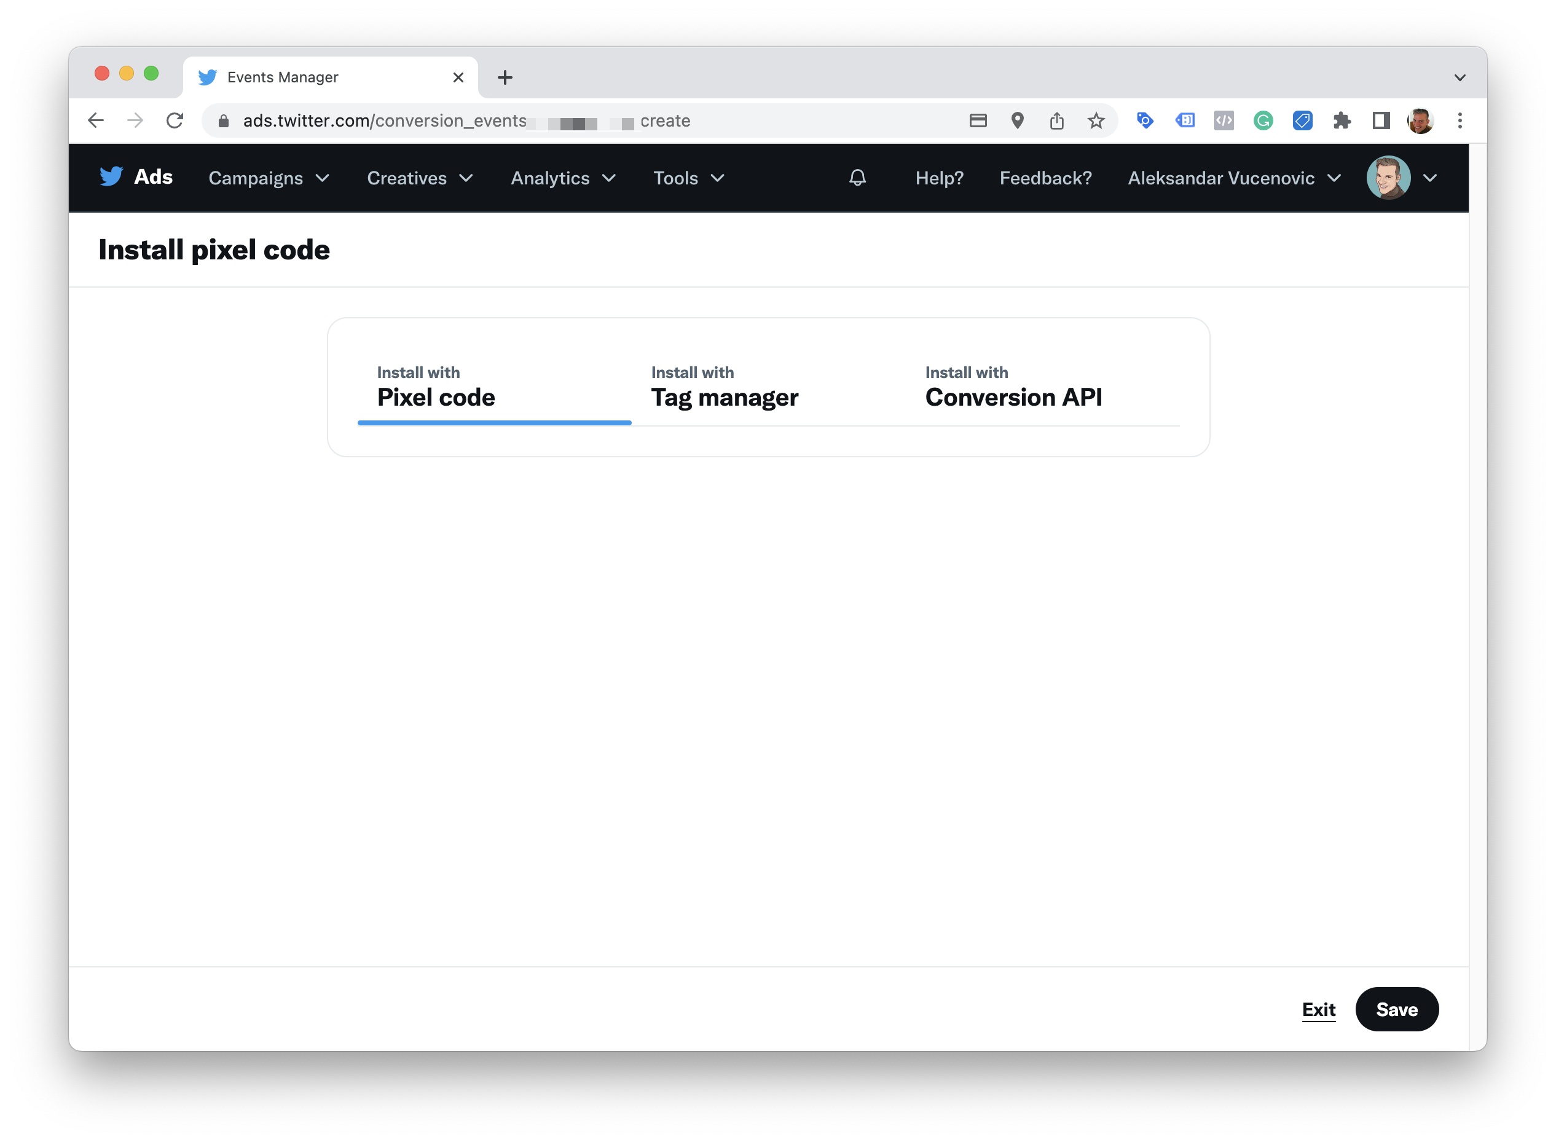1556x1142 pixels.
Task: Open the Analytics dropdown menu
Action: (x=563, y=178)
